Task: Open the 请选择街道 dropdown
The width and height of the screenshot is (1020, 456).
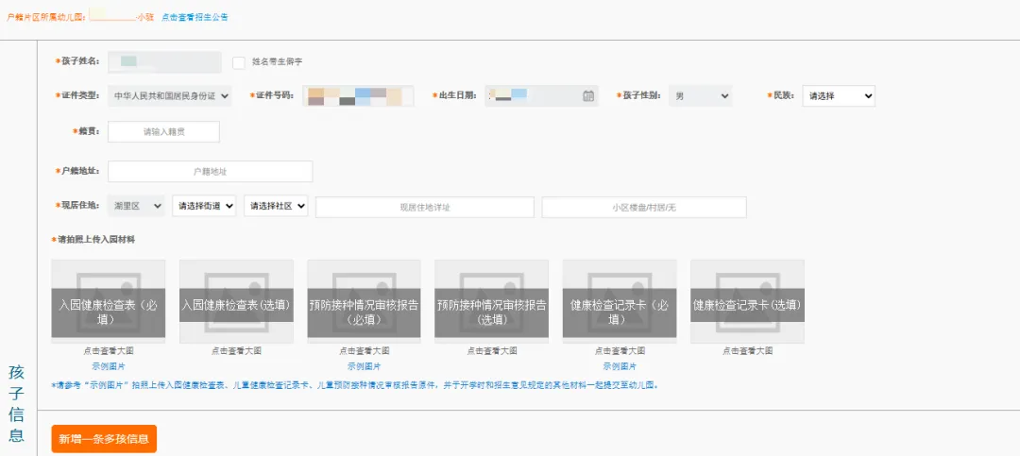Action: 204,206
